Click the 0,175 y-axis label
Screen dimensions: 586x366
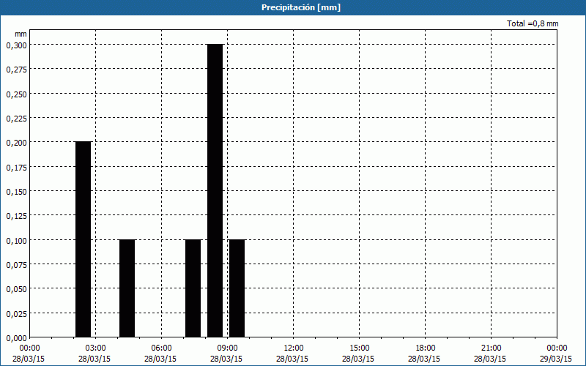(16, 167)
